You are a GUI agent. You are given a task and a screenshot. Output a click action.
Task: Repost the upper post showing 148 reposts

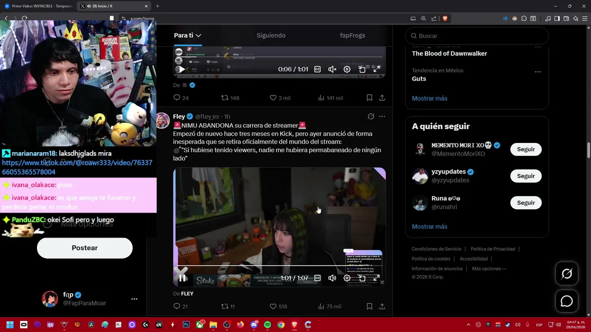tap(230, 98)
